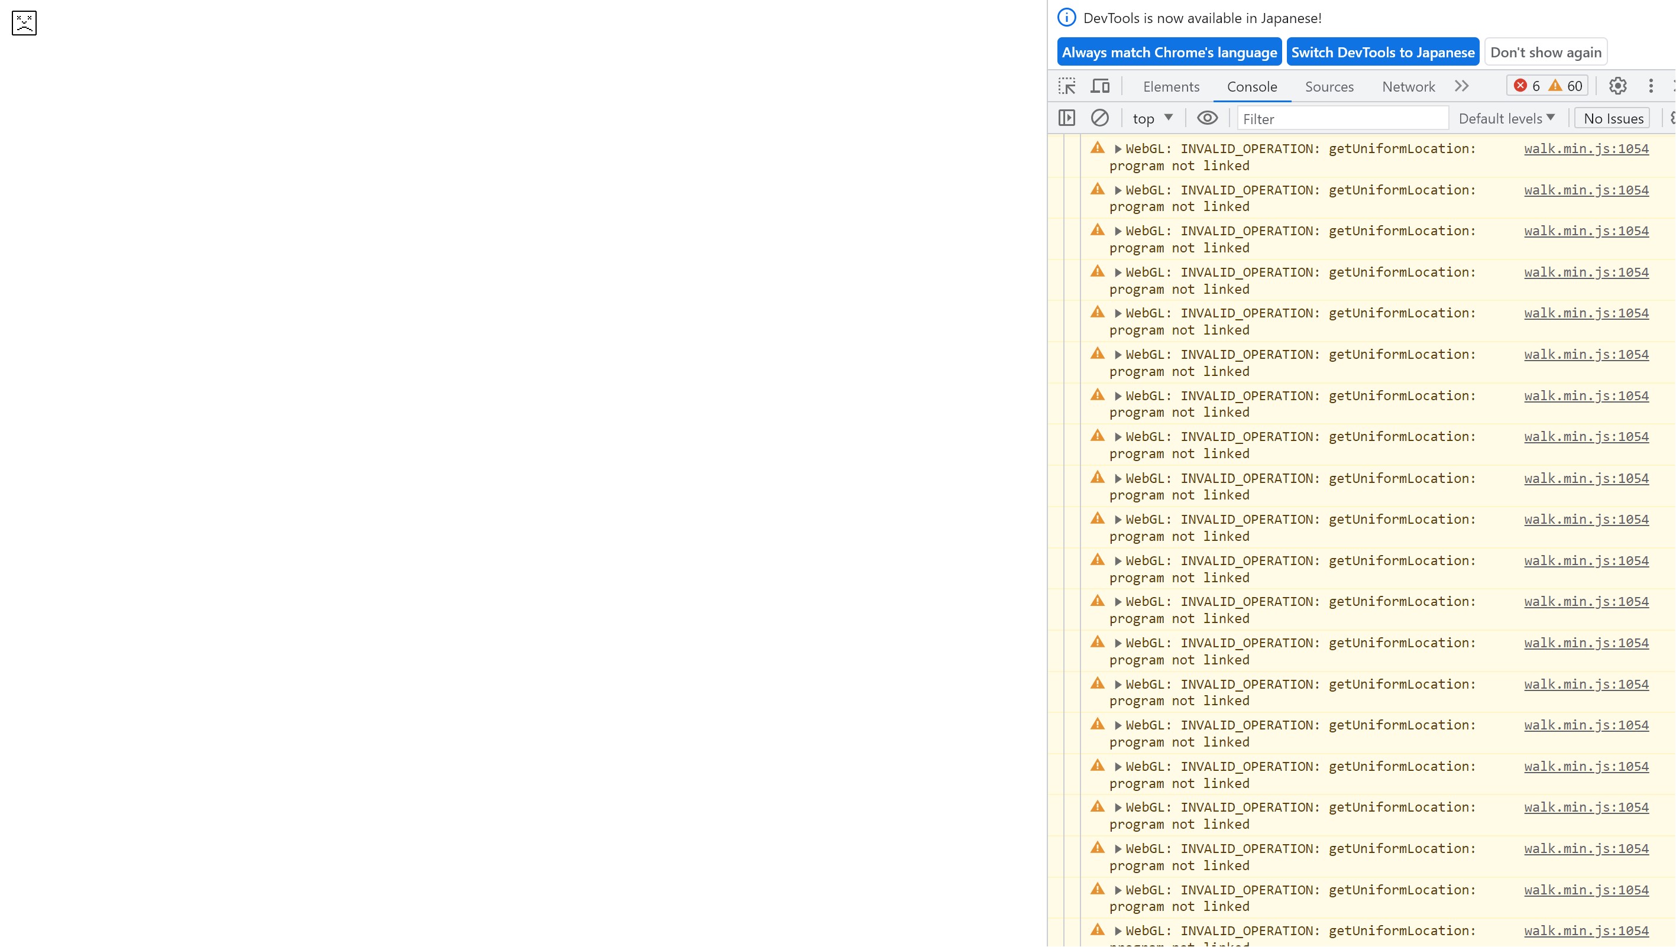Click the No Issues button
The height and width of the screenshot is (947, 1676).
point(1613,118)
